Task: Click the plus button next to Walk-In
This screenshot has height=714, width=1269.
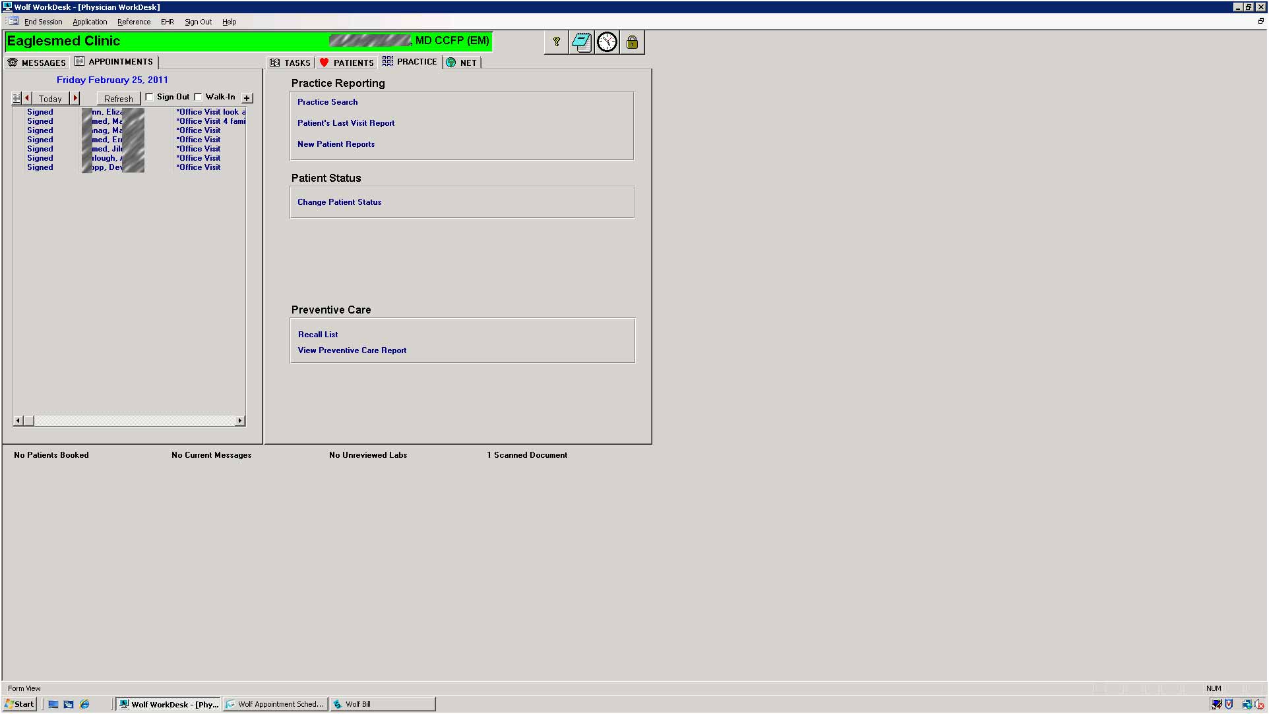Action: point(247,98)
